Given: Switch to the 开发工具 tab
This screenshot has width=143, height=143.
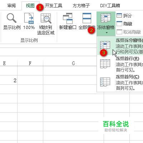Looking at the screenshot, I should [x=54, y=6].
